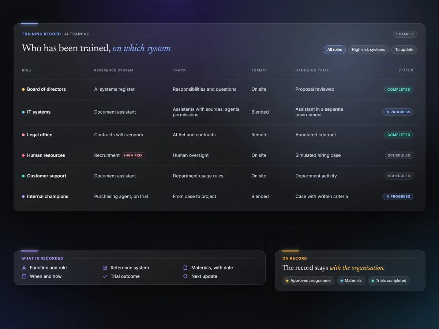Click the Annotated contract trial cell
Image resolution: width=439 pixels, height=329 pixels.
(316, 135)
